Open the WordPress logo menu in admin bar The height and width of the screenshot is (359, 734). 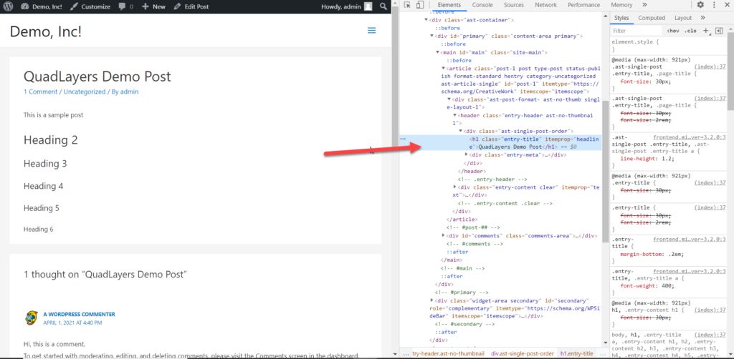tap(9, 6)
